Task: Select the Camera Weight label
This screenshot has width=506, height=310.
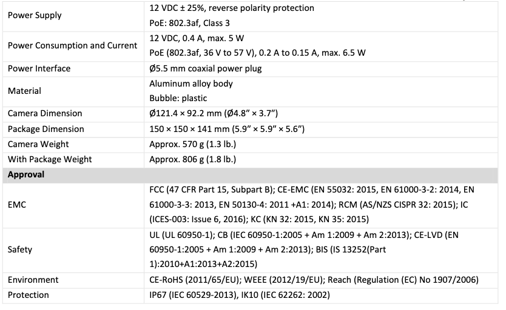Action: [38, 144]
